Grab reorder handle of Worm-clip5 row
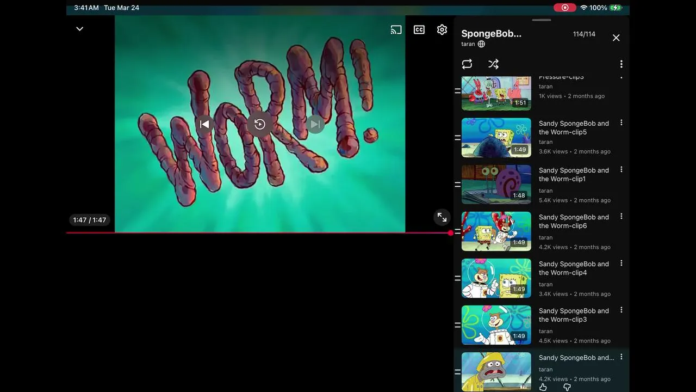 458,138
